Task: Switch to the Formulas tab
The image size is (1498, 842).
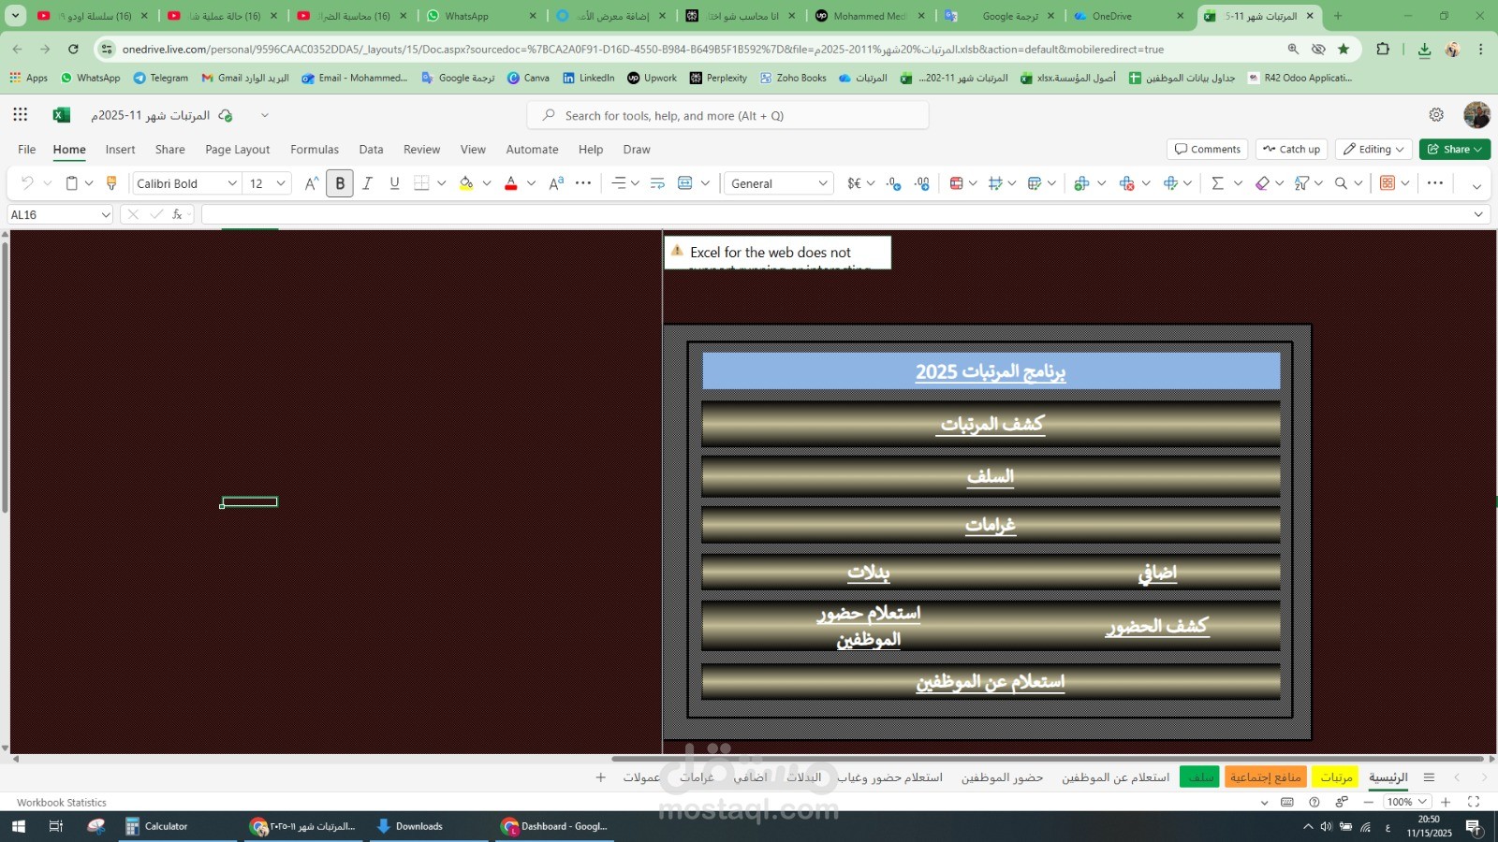Action: pyautogui.click(x=315, y=149)
